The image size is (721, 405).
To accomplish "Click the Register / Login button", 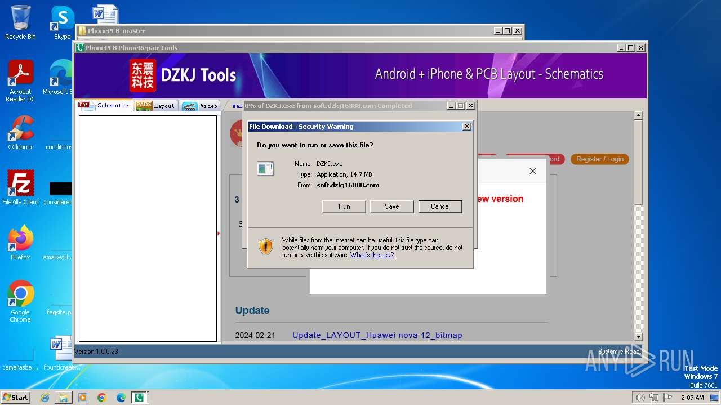I will pos(600,159).
